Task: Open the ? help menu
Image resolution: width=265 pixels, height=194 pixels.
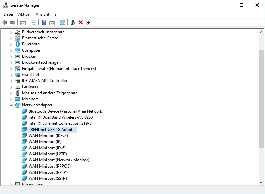Action: pos(55,14)
